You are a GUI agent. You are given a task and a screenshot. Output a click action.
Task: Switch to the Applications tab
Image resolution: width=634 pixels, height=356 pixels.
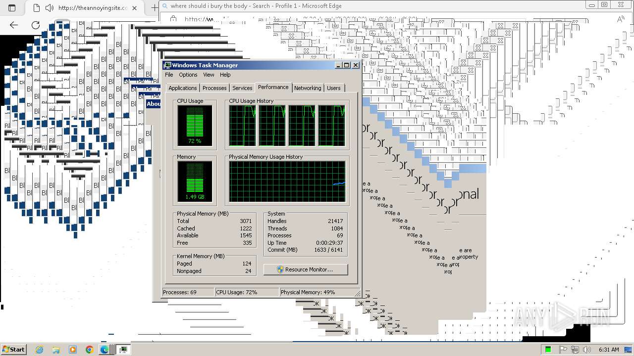tap(183, 88)
